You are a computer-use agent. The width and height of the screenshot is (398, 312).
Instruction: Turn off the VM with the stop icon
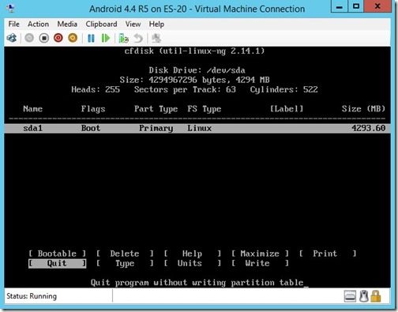point(44,38)
